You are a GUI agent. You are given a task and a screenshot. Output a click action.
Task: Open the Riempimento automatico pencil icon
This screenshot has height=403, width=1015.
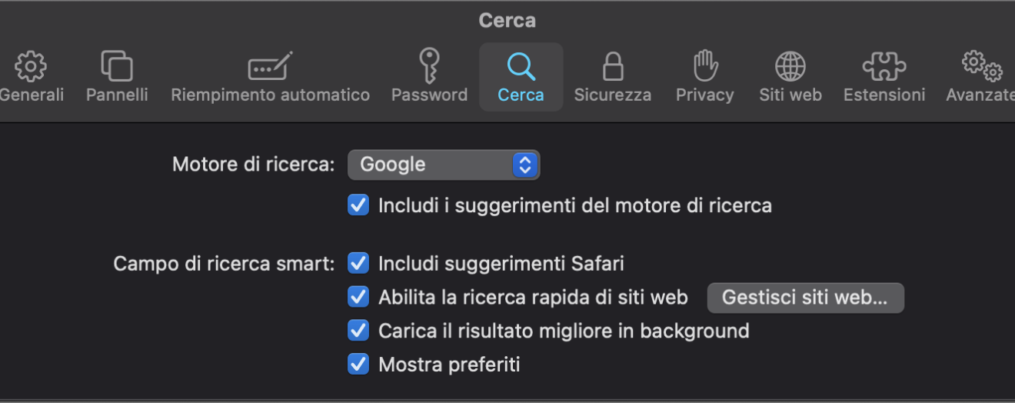coord(270,67)
